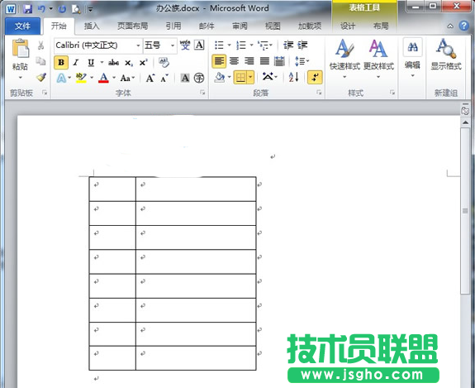475x388 pixels.
Task: Apply cell shading fill color
Action: pos(220,78)
